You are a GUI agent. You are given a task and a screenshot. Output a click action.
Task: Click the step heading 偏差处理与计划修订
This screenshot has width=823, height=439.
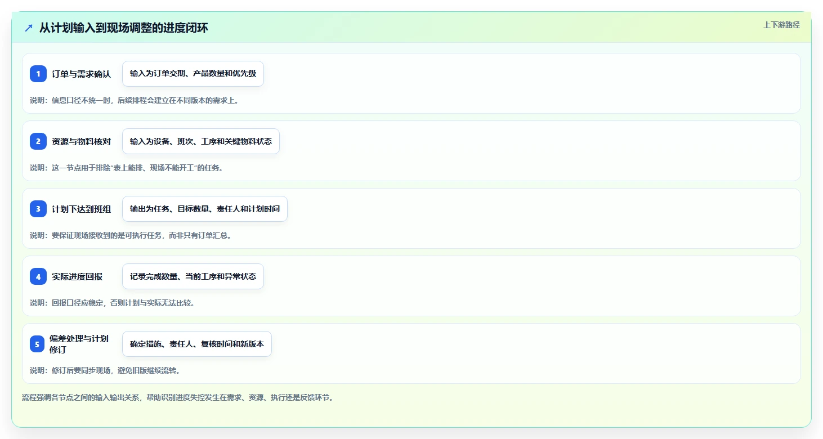[79, 344]
